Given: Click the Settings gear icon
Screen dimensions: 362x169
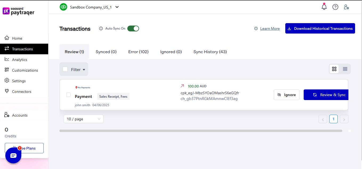Looking at the screenshot, I should (x=7, y=81).
